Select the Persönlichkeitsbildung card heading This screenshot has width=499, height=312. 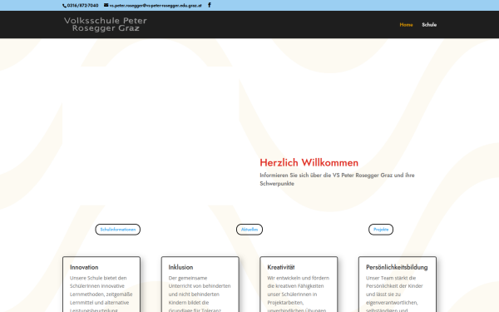tap(397, 267)
